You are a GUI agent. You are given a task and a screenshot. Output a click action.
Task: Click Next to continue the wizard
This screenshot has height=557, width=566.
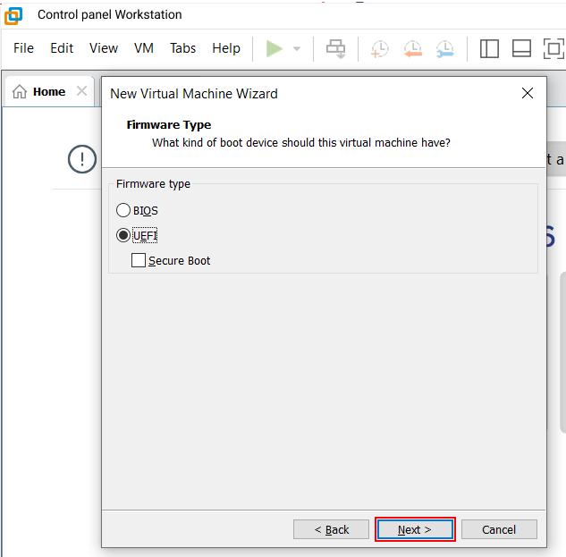click(415, 529)
